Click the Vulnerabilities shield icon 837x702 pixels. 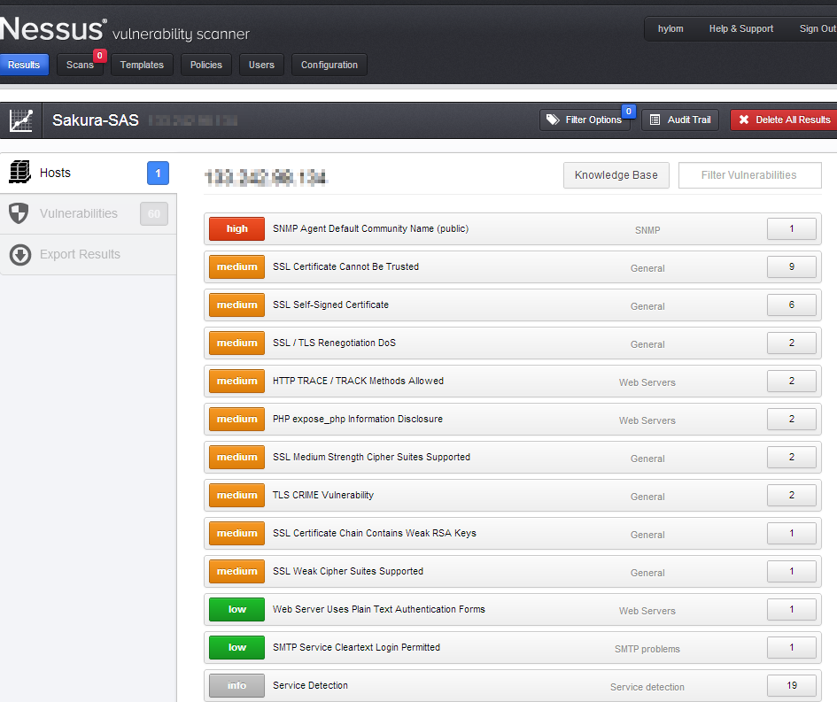(x=19, y=213)
